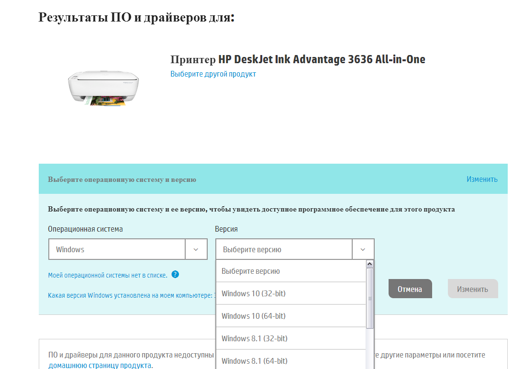Choose Windows 10 (32-bit) from the list
Viewport: 513px width, 369px height.
tap(291, 293)
